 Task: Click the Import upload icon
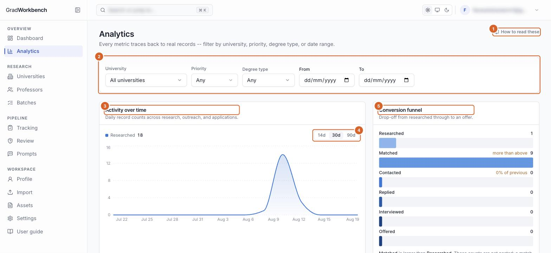(10, 192)
